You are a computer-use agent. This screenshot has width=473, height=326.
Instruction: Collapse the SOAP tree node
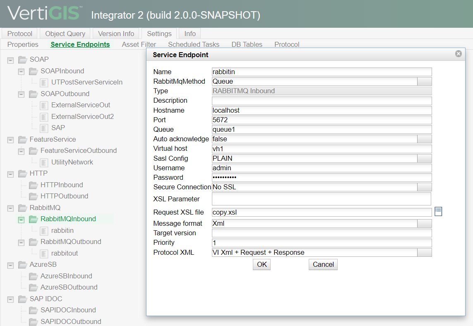point(11,60)
